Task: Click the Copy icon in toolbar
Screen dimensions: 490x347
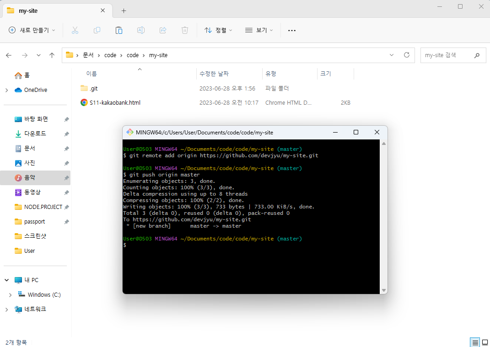Action: click(x=97, y=30)
